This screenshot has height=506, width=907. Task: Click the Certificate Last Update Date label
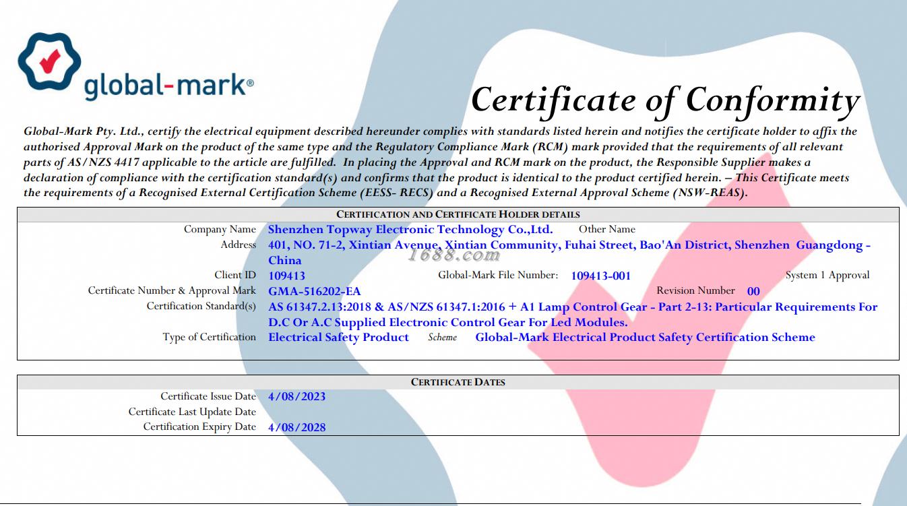tap(193, 412)
